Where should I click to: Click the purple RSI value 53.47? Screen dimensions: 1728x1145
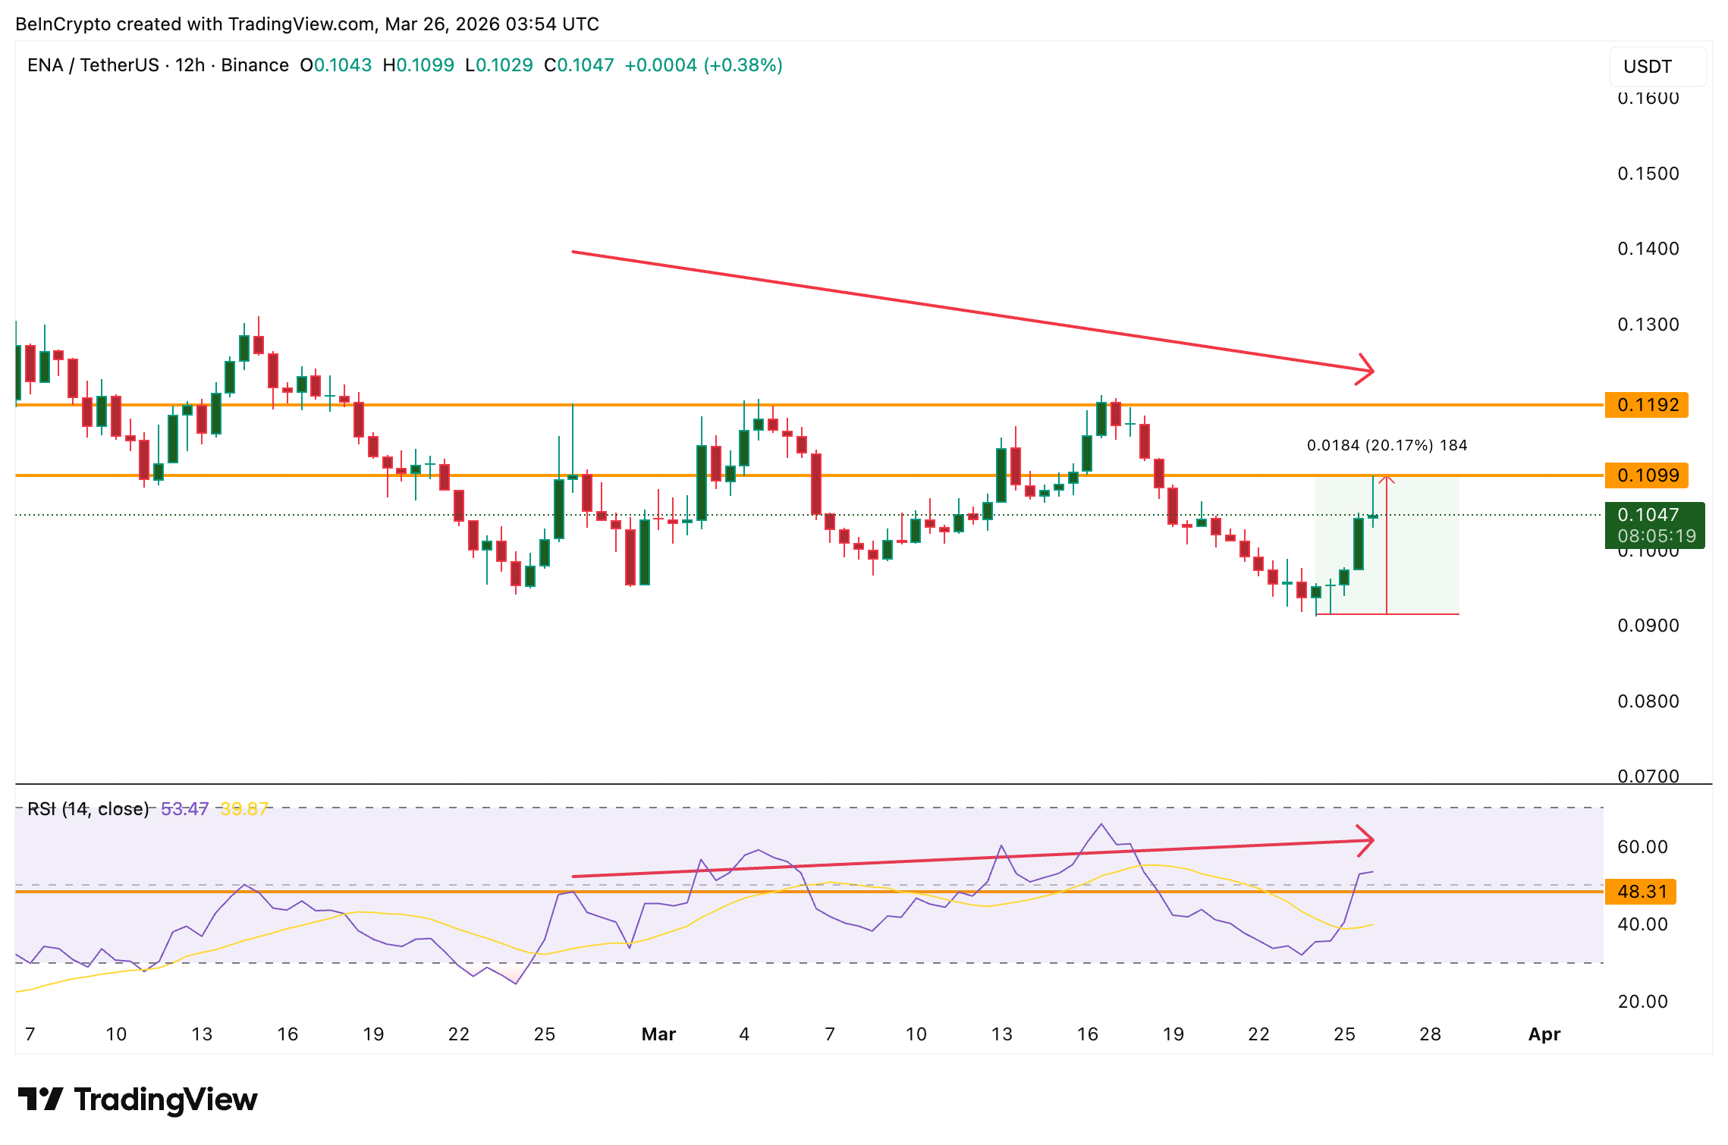tap(184, 809)
